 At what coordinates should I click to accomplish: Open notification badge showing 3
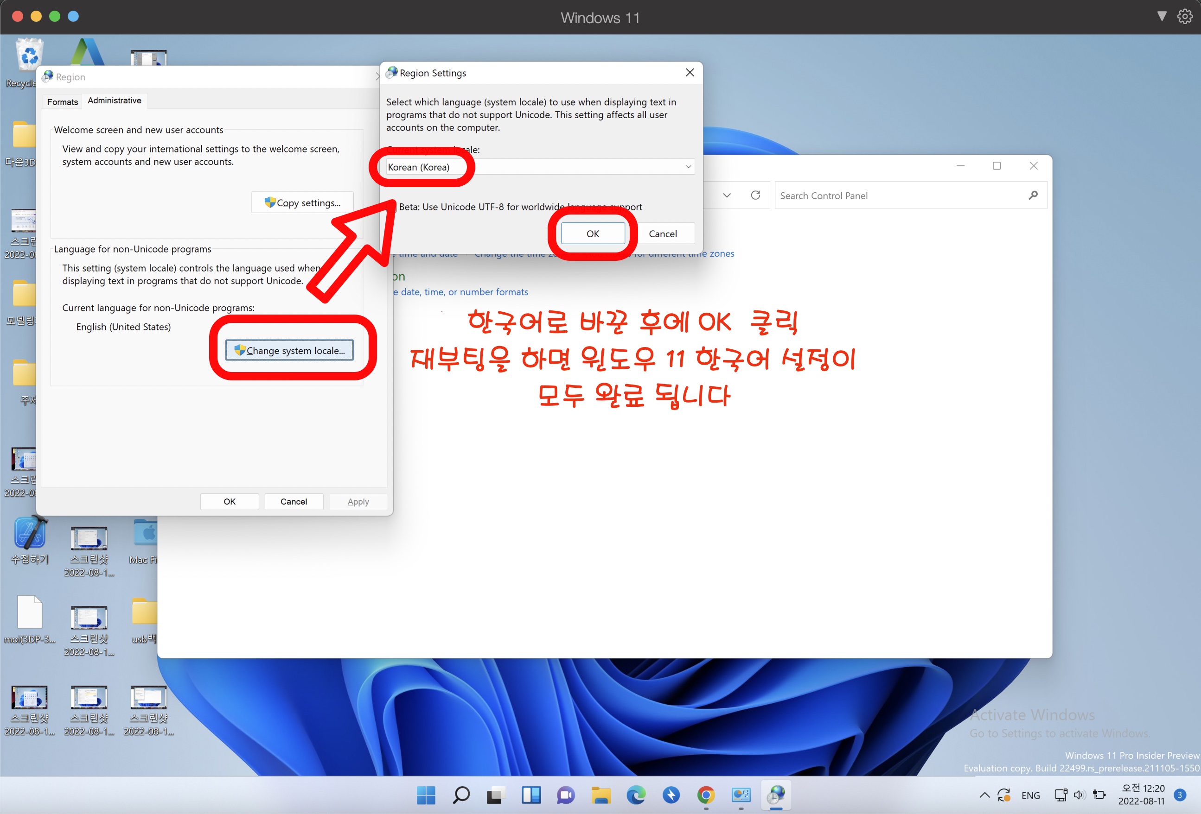pyautogui.click(x=1180, y=795)
